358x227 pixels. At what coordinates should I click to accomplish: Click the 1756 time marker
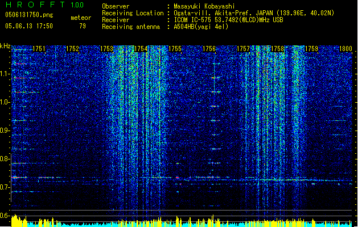[209, 49]
